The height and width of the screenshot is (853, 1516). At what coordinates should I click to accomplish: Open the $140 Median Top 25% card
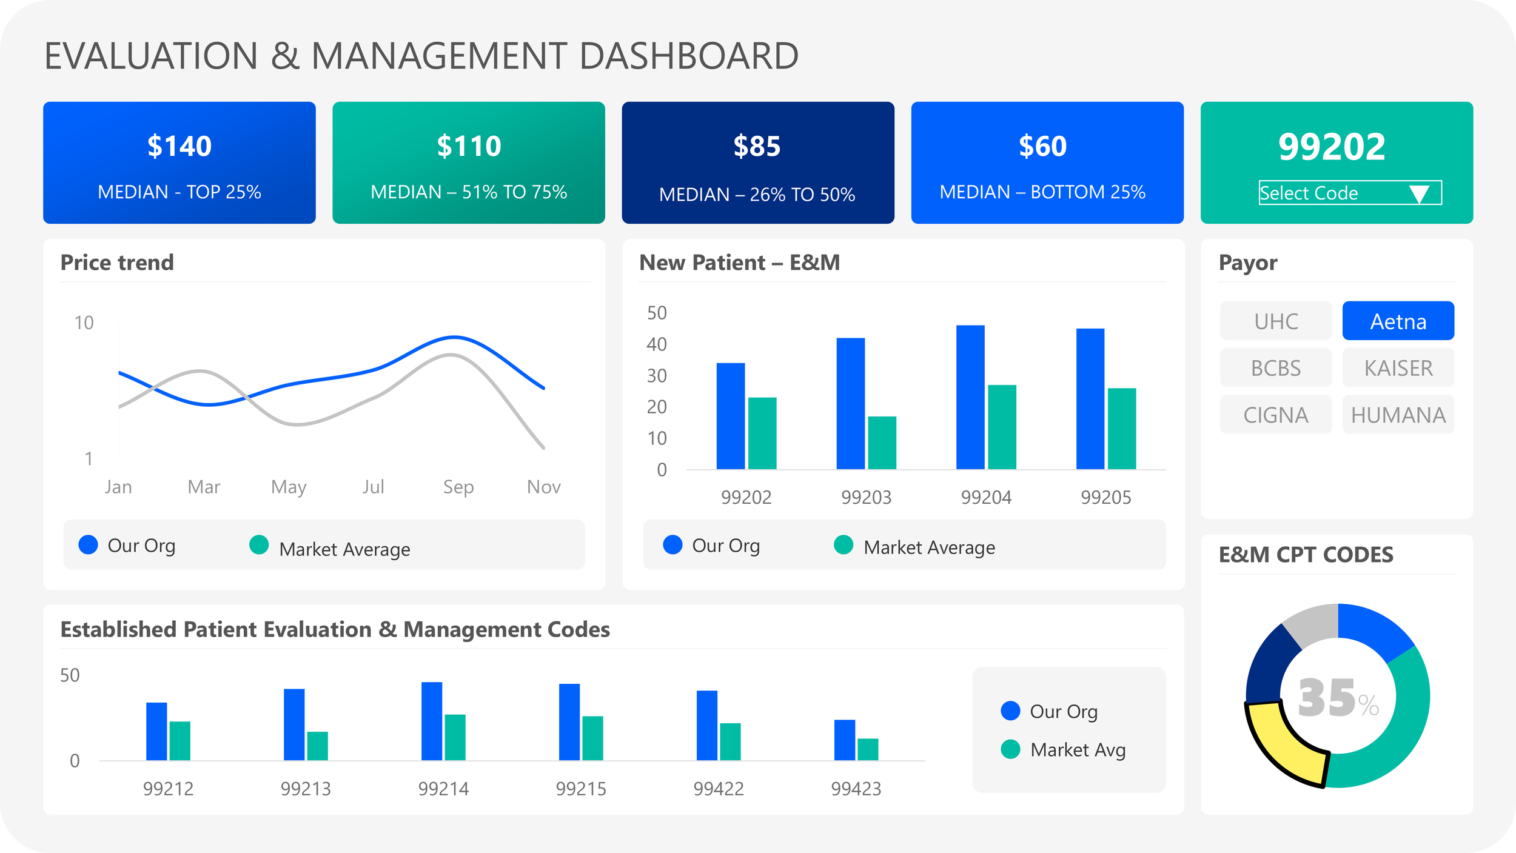point(179,162)
